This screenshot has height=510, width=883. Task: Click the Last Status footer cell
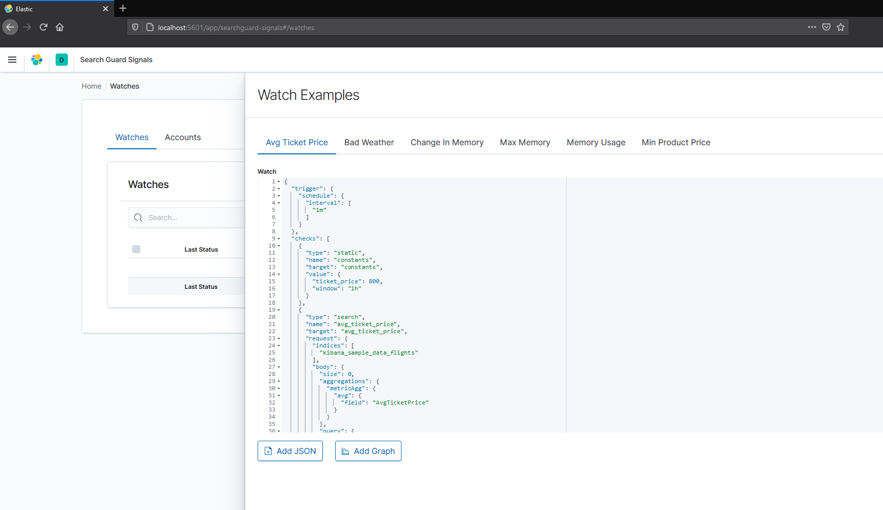201,287
